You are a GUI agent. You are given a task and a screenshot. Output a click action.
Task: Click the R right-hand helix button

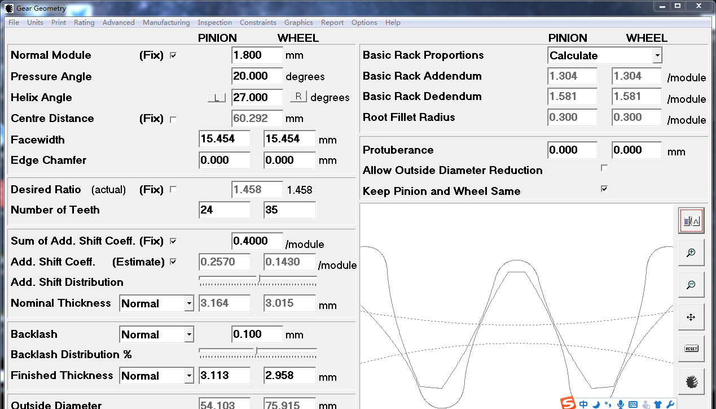click(298, 97)
